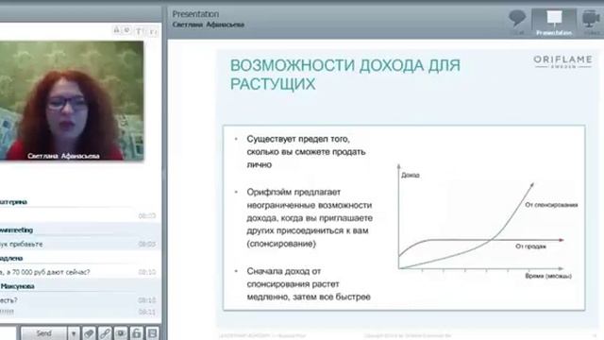Click the save chat icon

(x=152, y=333)
